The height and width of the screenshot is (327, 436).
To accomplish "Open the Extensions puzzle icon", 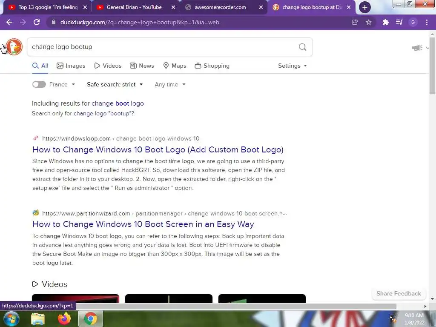I will tap(385, 22).
